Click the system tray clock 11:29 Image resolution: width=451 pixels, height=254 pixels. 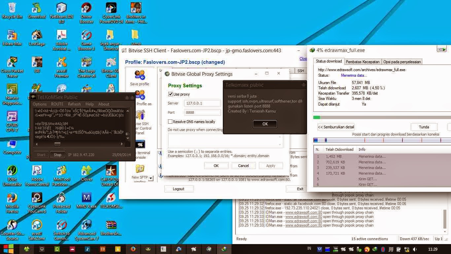click(433, 249)
